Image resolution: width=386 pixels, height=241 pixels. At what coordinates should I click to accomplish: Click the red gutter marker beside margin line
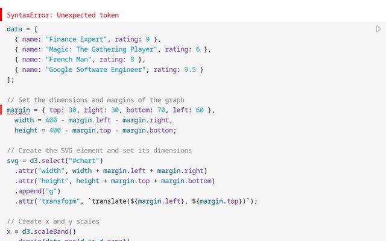pyautogui.click(x=1, y=110)
